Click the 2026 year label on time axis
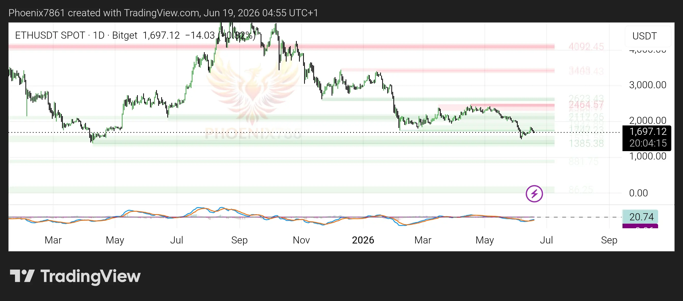683x301 pixels. pos(363,240)
